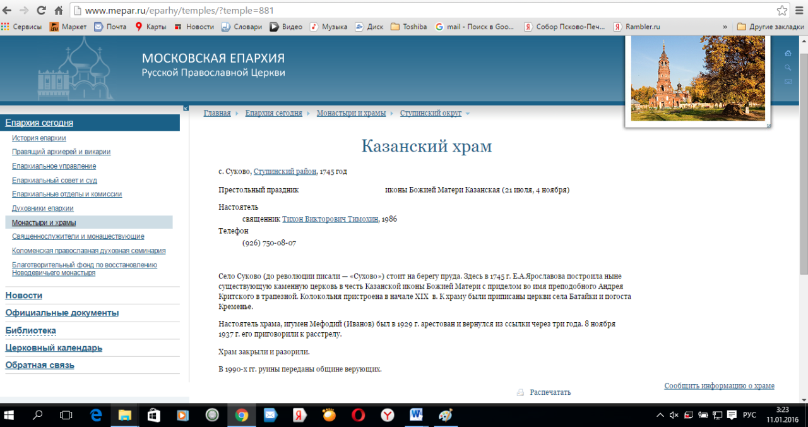Click the address bar URL field

tap(423, 11)
